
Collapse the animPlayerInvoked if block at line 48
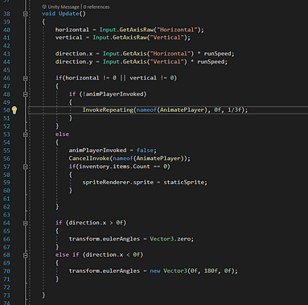[25, 94]
